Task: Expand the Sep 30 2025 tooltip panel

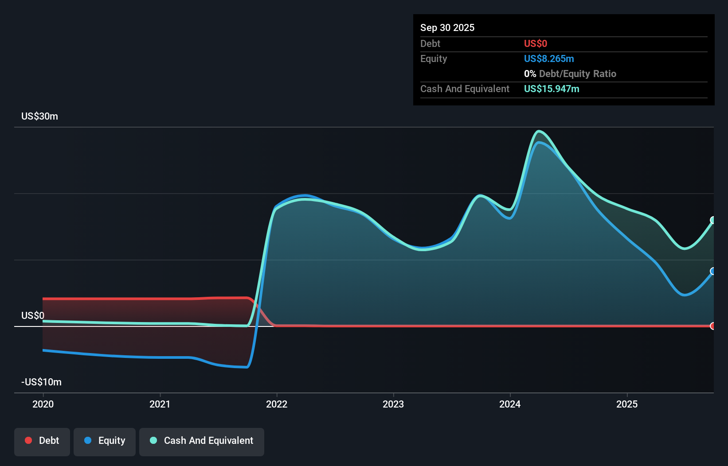Action: click(447, 27)
